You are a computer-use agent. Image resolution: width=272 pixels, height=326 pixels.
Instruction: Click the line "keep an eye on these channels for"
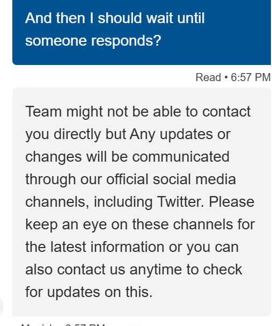click(x=140, y=224)
